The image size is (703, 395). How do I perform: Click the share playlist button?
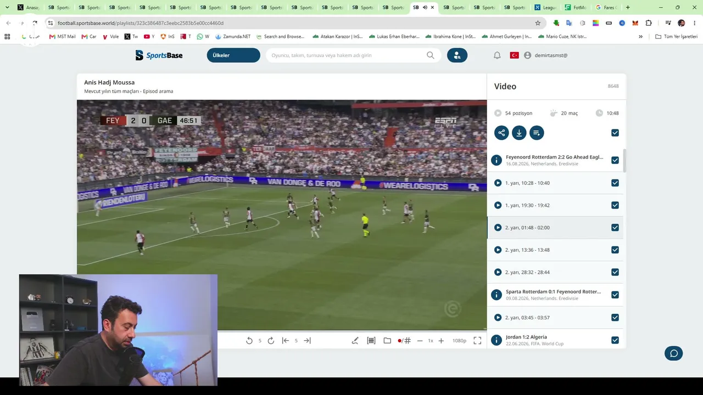[x=501, y=133]
